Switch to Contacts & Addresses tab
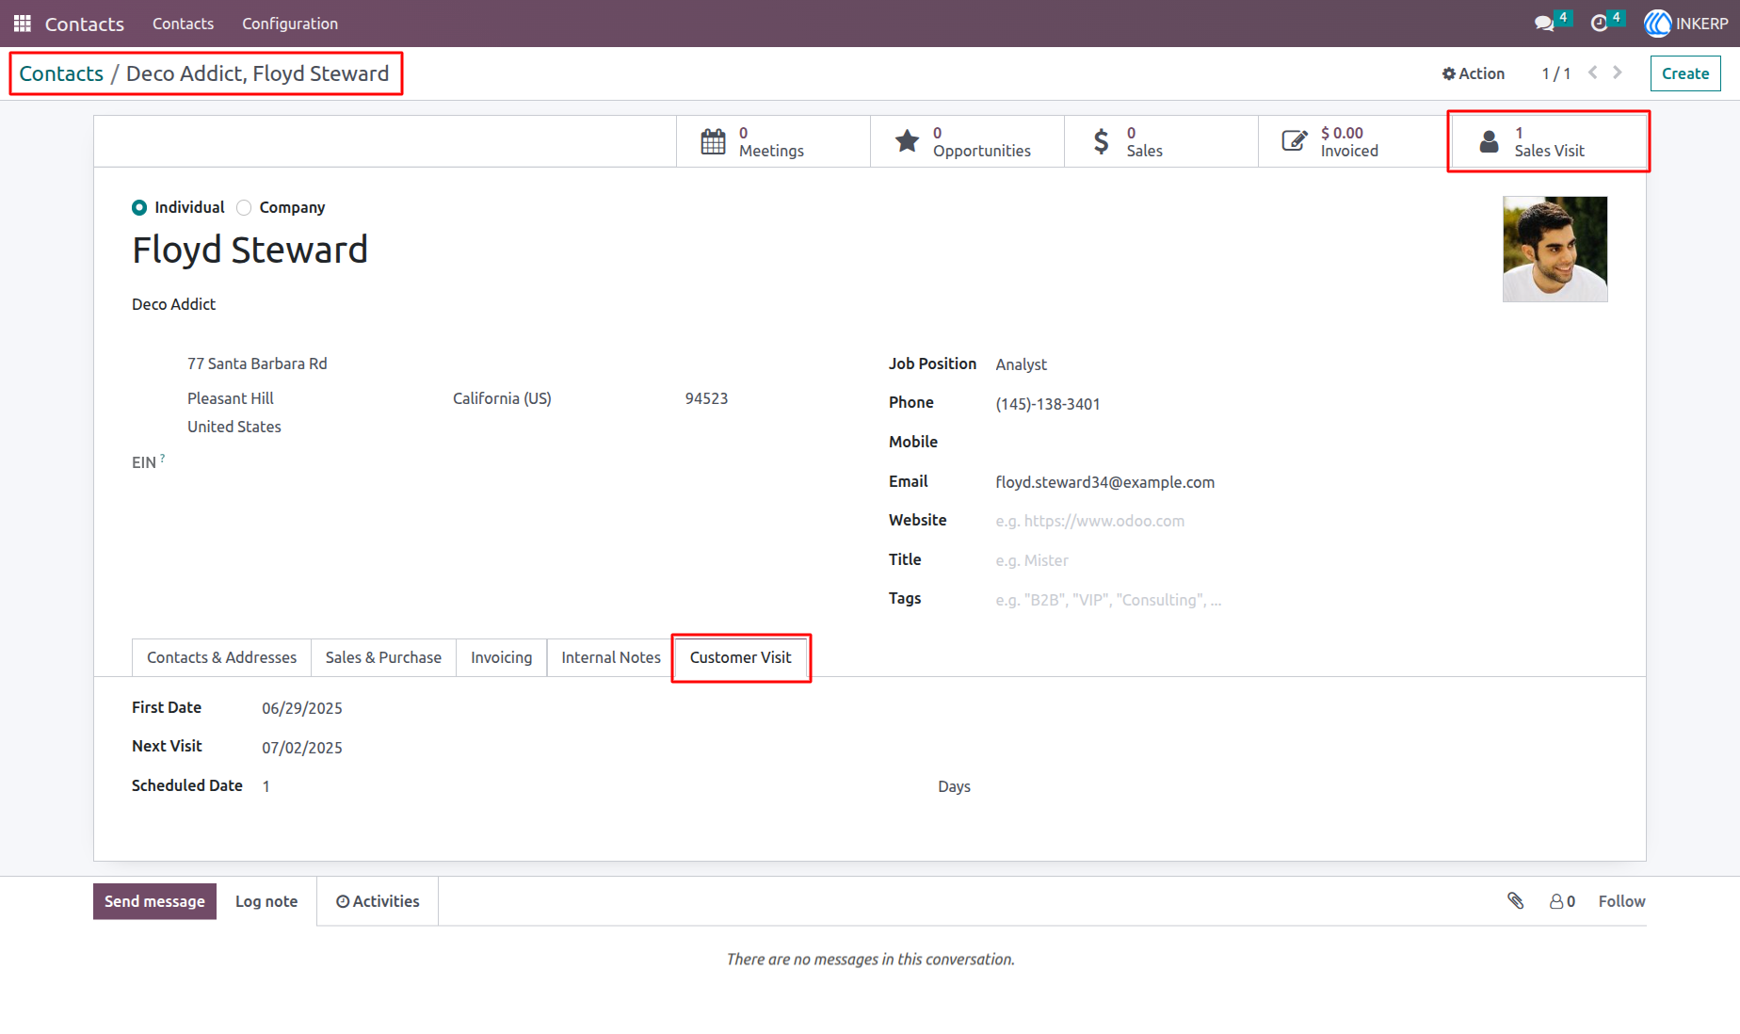Viewport: 1740px width, 1034px height. coord(221,657)
